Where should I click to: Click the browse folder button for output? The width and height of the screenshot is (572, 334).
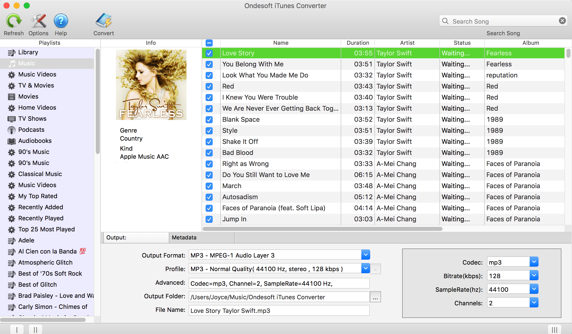(x=375, y=297)
